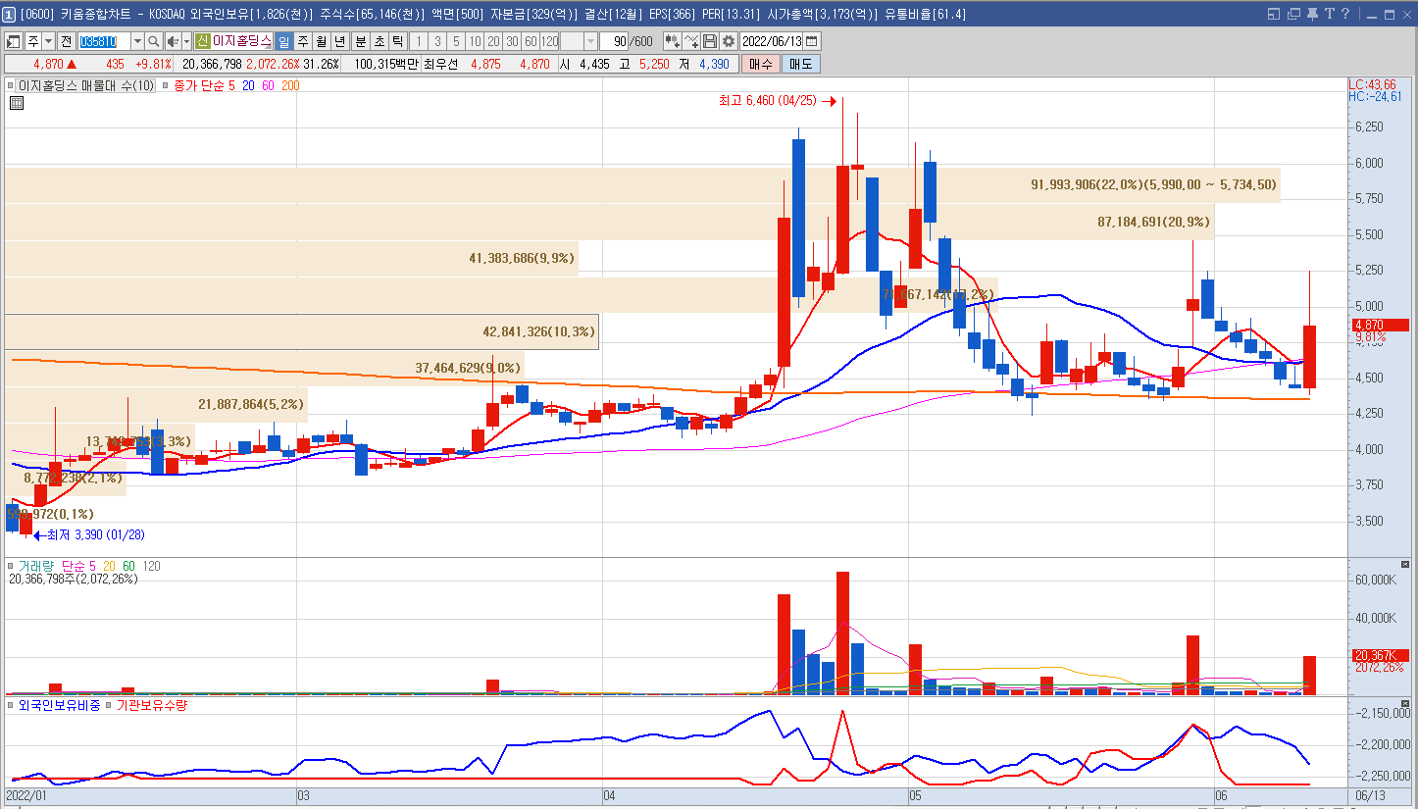Click the 90 candle count field
Viewport: 1418px width, 809px height.
[x=614, y=41]
